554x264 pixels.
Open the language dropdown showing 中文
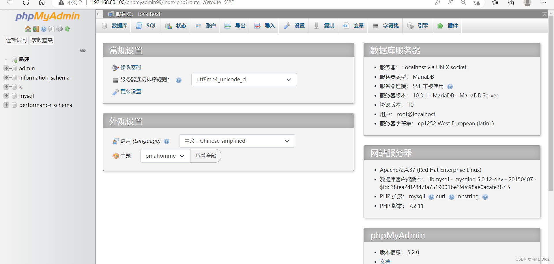coord(237,141)
